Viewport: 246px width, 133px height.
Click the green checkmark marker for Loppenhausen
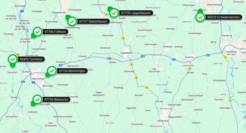pyautogui.click(x=114, y=13)
